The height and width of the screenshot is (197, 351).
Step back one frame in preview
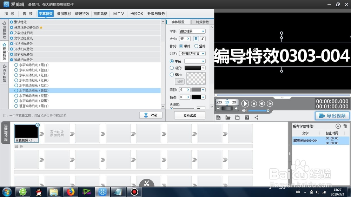click(x=262, y=103)
